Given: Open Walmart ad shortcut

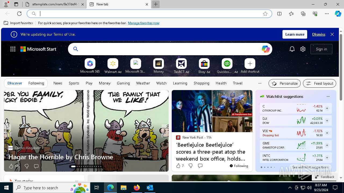Looking at the screenshot, I should [113, 66].
